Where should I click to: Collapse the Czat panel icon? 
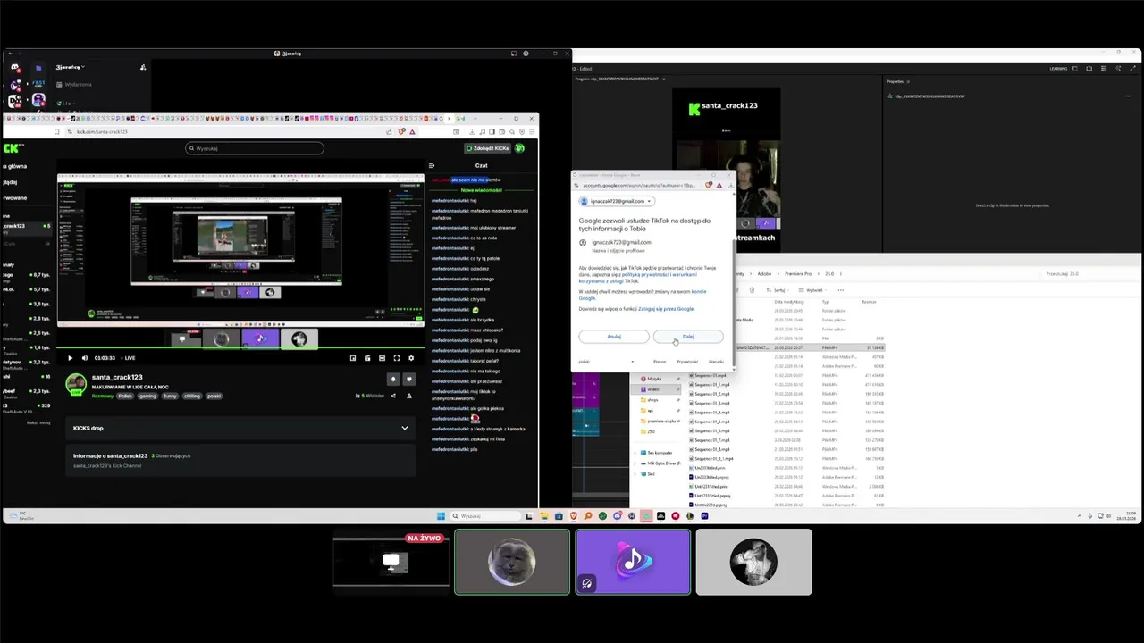pos(432,165)
